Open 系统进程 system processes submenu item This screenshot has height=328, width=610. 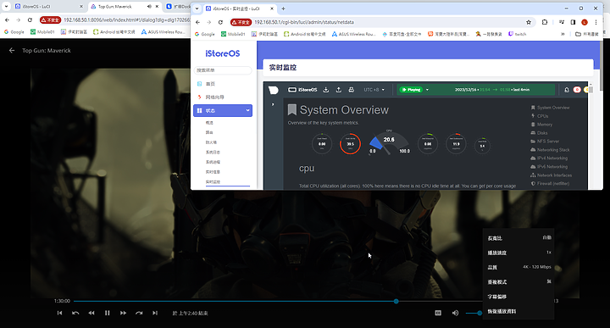[213, 162]
